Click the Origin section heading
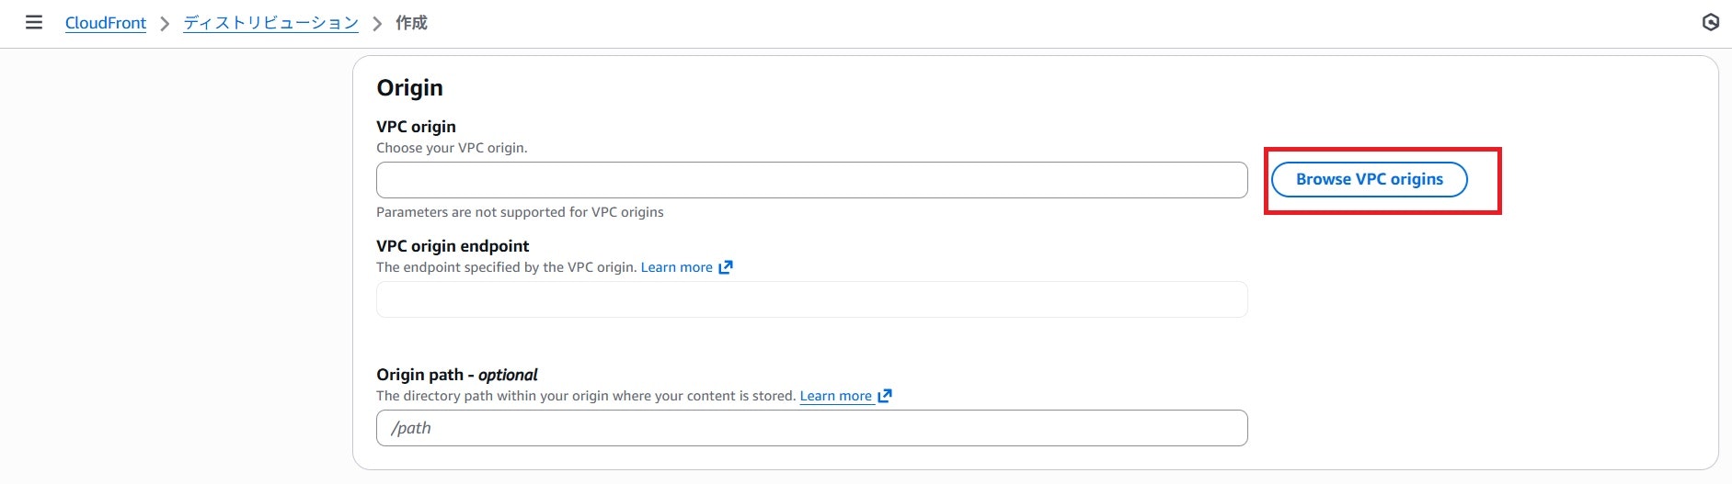The width and height of the screenshot is (1732, 484). (409, 88)
